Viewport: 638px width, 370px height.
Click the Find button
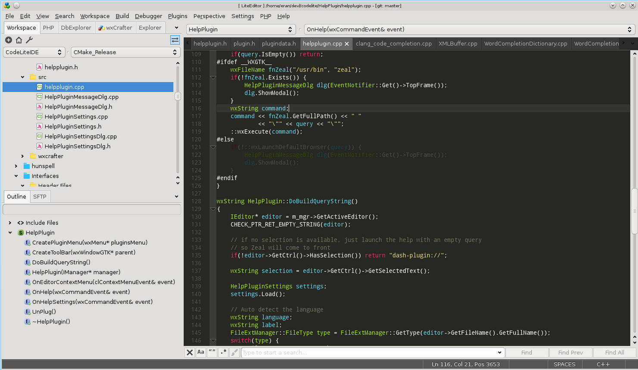tap(527, 352)
